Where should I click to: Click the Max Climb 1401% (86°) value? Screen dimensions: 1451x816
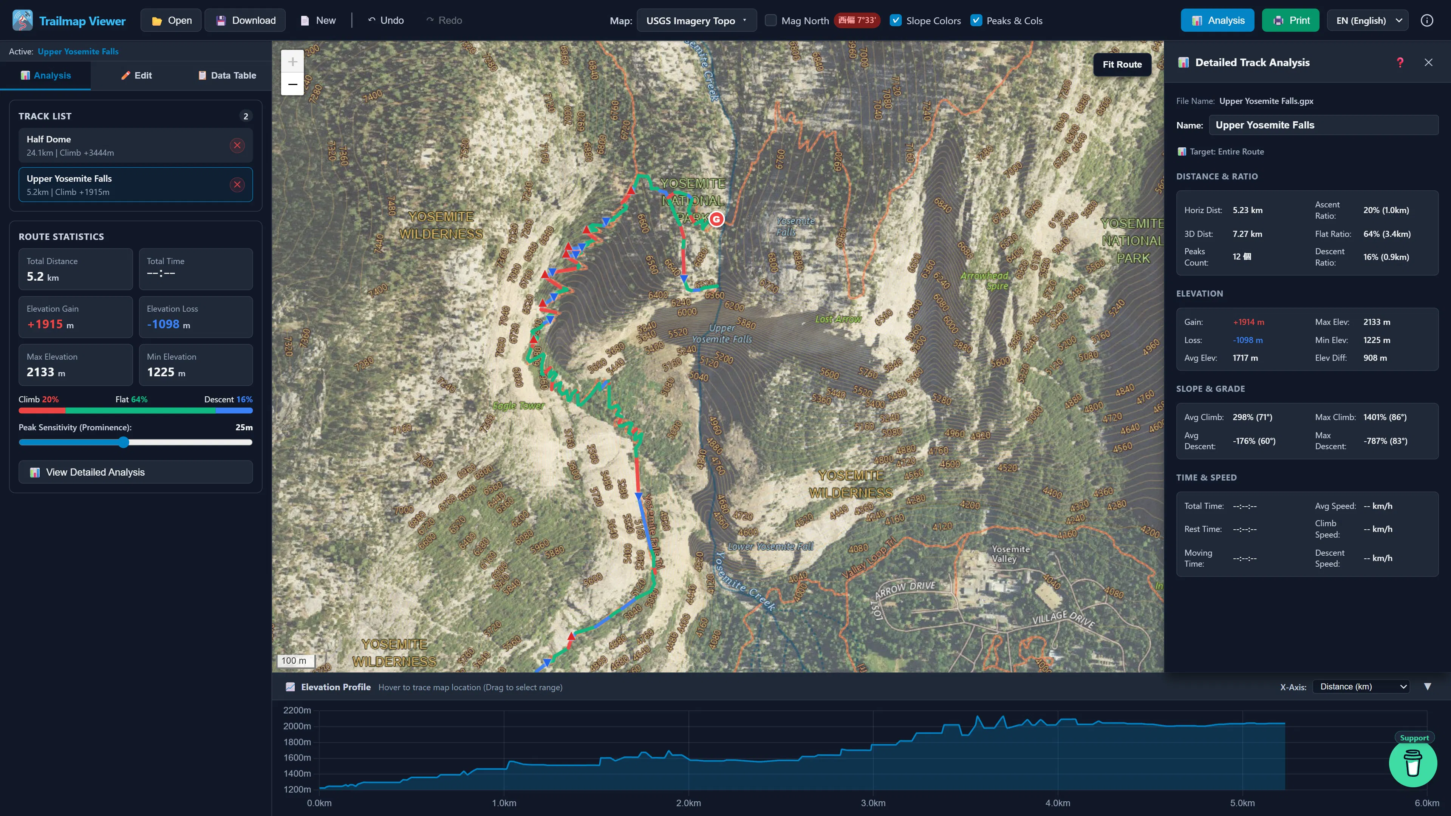tap(1384, 417)
